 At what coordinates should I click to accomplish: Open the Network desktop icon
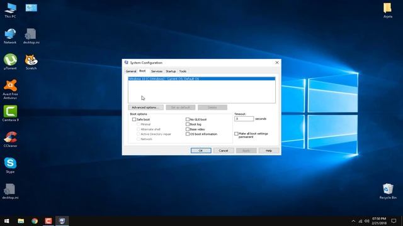click(10, 36)
